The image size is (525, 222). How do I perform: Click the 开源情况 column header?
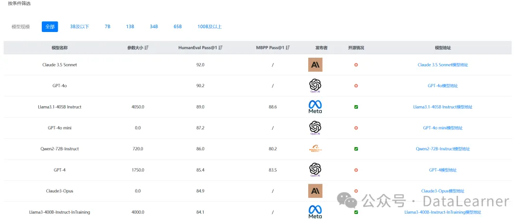tap(356, 48)
